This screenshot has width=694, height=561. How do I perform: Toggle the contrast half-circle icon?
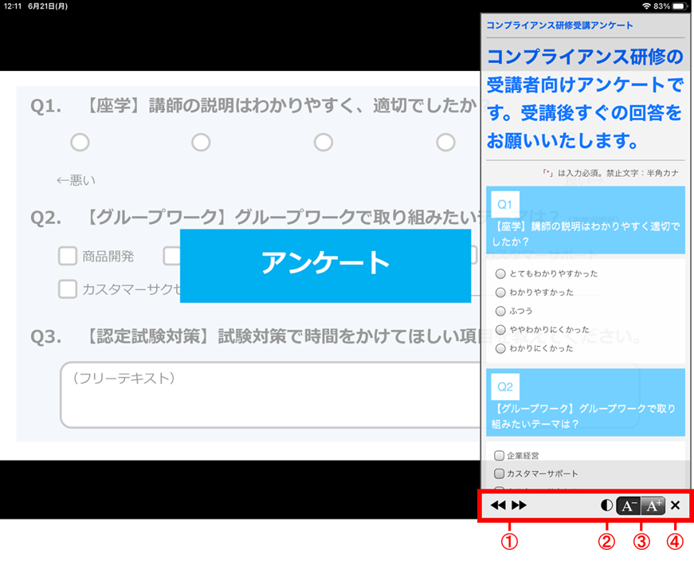[x=607, y=505]
